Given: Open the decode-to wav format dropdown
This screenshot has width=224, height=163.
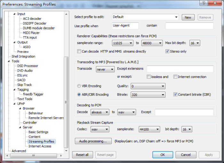Looking at the screenshot, I should (x=127, y=112).
